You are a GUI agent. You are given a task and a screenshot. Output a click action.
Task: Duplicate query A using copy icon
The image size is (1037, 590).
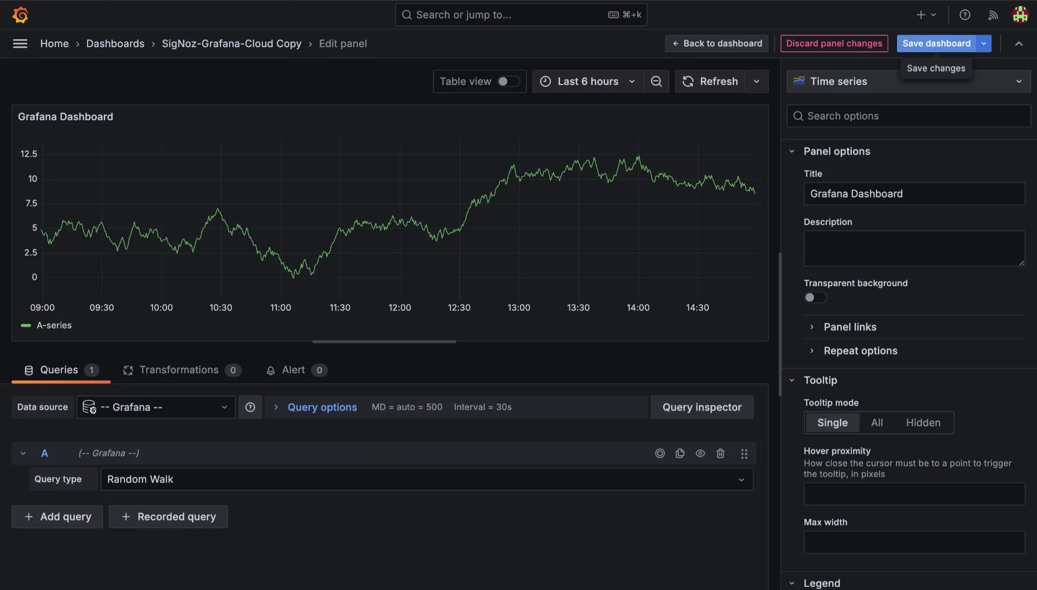pyautogui.click(x=680, y=454)
